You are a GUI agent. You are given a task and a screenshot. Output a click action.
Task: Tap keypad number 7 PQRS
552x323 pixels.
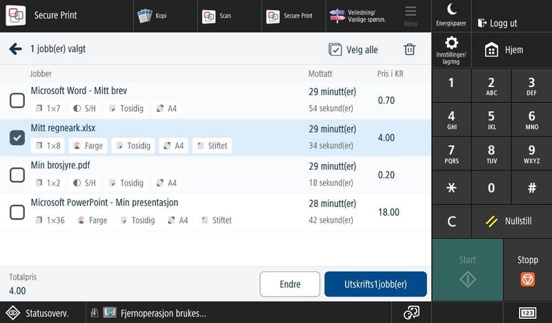(x=451, y=154)
